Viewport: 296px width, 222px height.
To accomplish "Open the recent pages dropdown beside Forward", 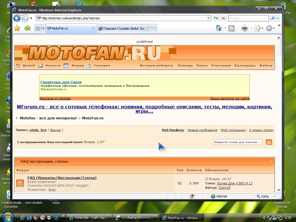I will pyautogui.click(x=31, y=18).
